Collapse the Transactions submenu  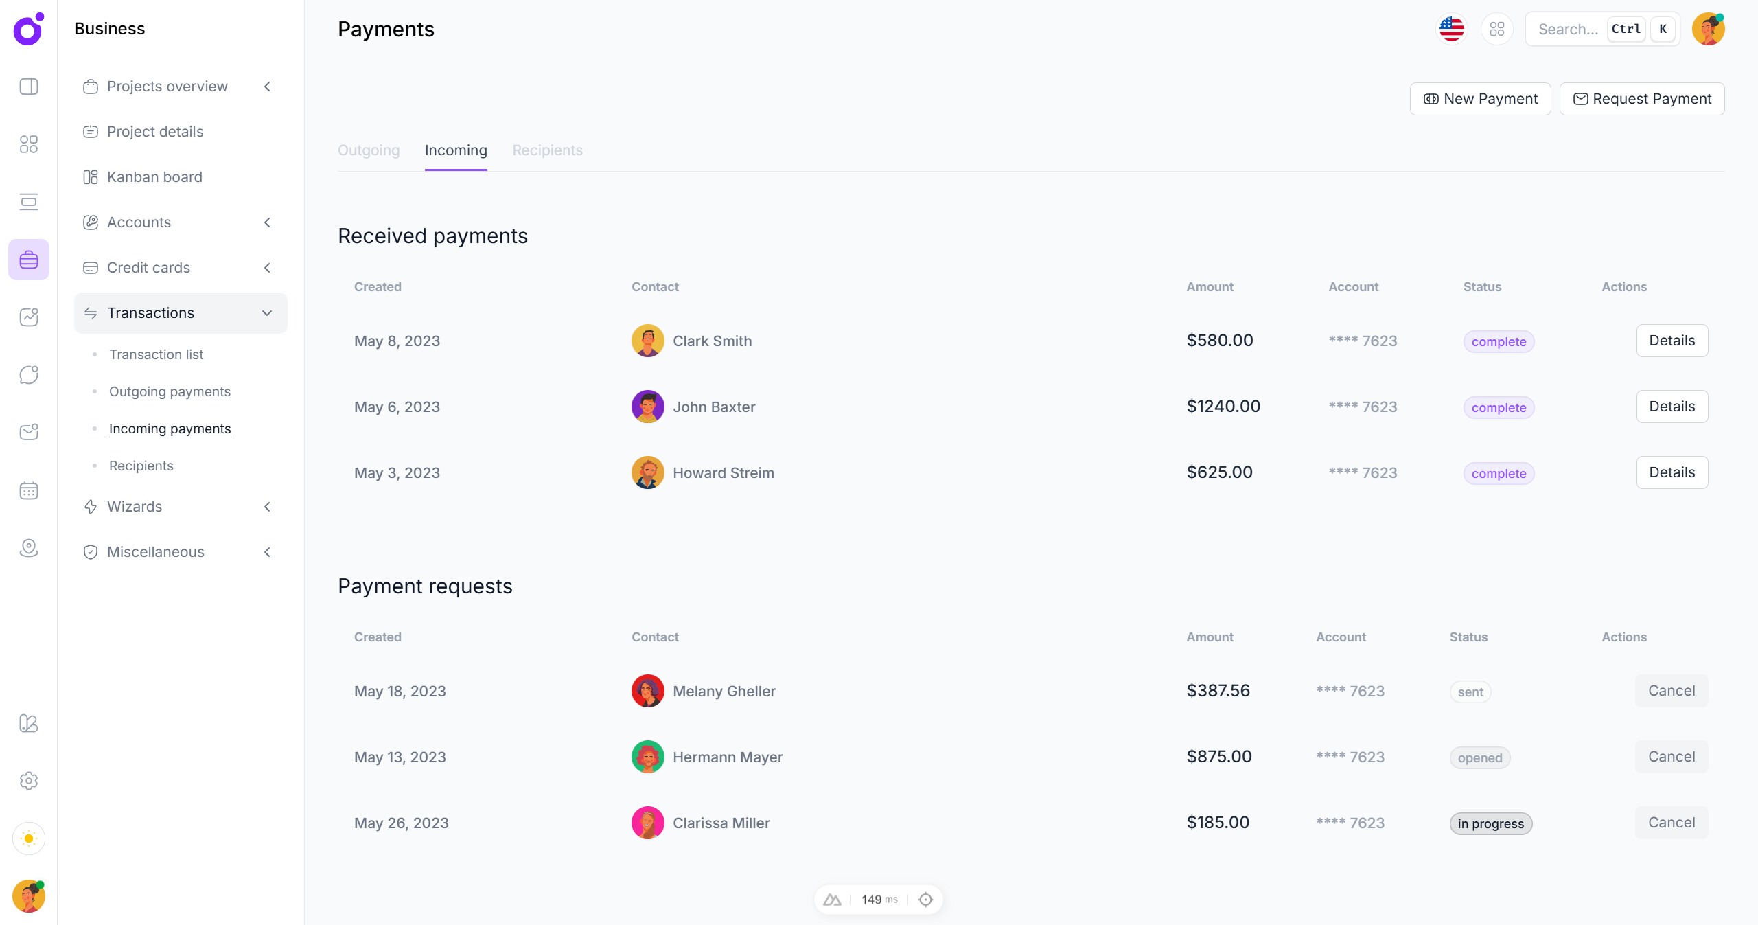point(267,312)
